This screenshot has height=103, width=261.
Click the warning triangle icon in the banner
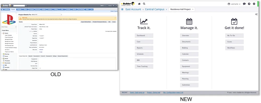(20, 18)
